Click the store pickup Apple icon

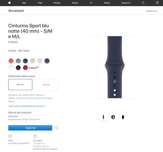(10, 136)
